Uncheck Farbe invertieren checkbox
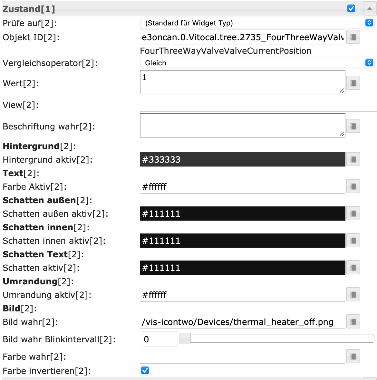This screenshot has height=380, width=377. tap(145, 371)
